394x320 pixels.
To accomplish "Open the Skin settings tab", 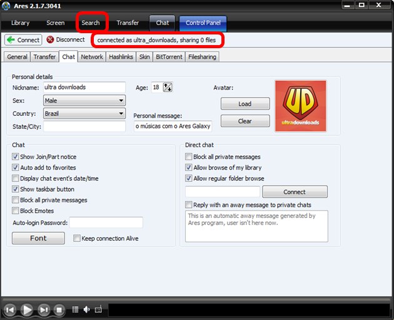I will pyautogui.click(x=144, y=57).
